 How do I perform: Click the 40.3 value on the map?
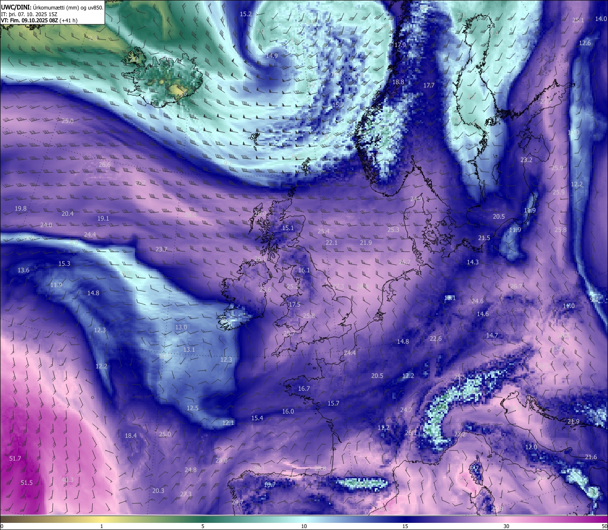point(68,480)
